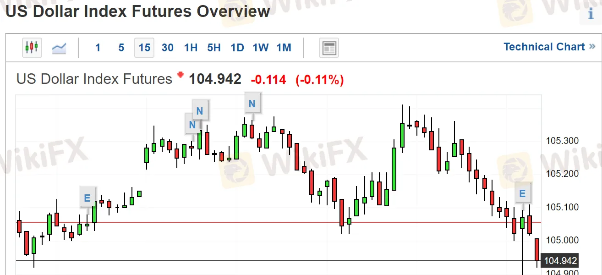This screenshot has width=602, height=275.
Task: Choose the 1D timeframe
Action: 237,48
